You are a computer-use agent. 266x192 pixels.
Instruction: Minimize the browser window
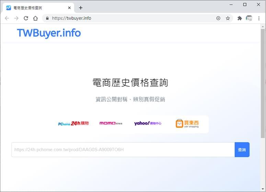click(231, 4)
